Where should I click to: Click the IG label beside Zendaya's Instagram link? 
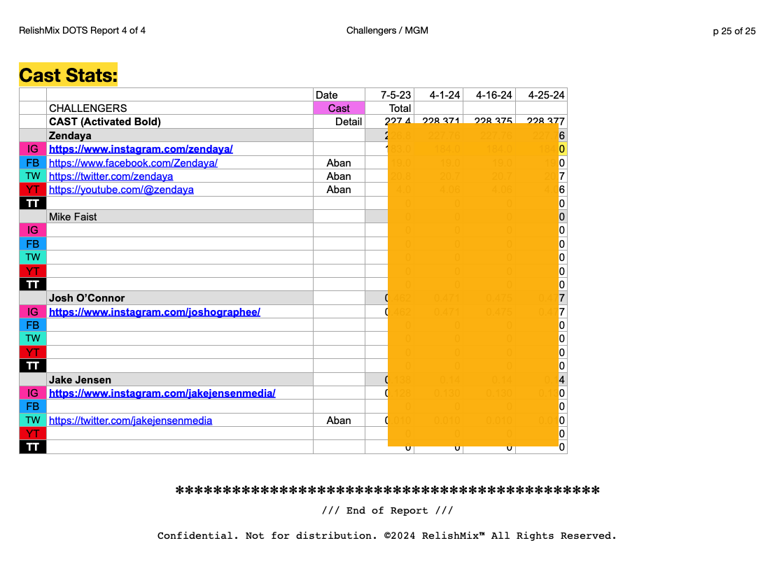click(x=33, y=149)
